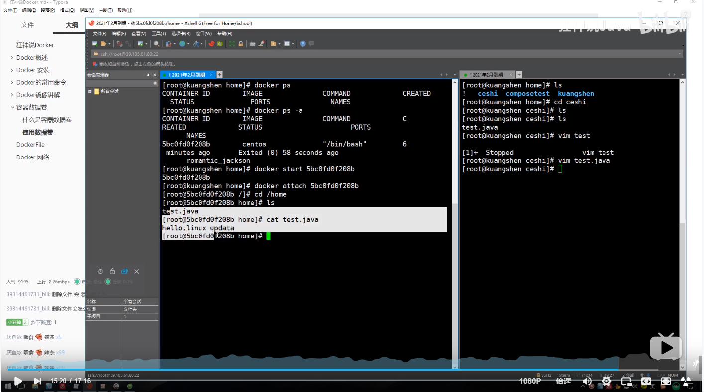Close the session manager panel

tap(154, 75)
